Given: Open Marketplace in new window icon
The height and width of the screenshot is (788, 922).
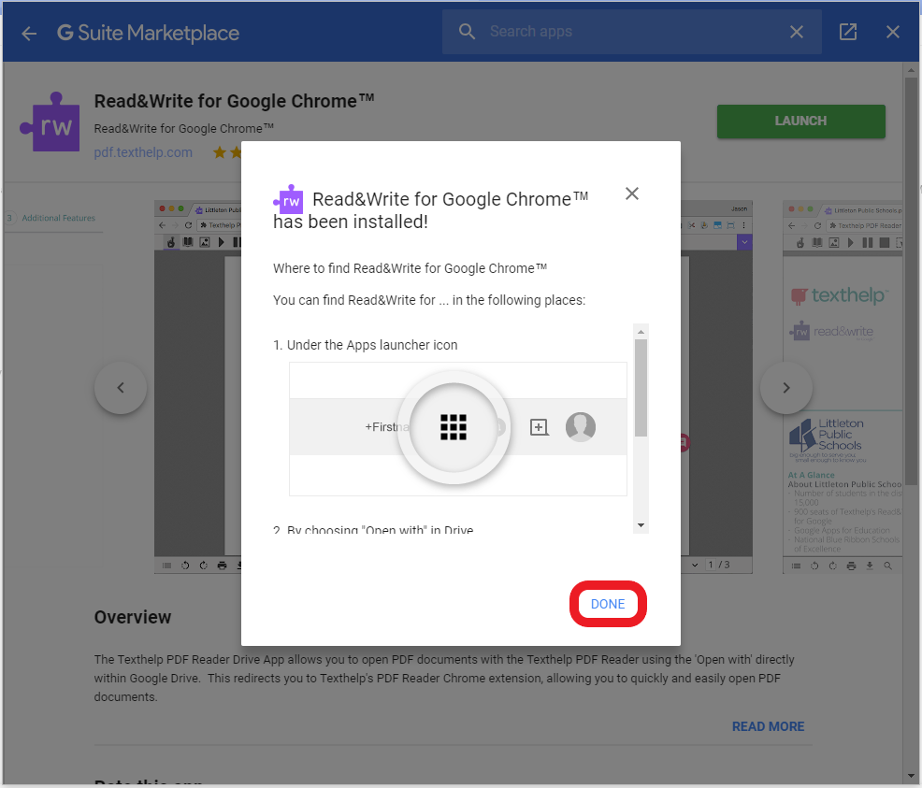Looking at the screenshot, I should (847, 32).
